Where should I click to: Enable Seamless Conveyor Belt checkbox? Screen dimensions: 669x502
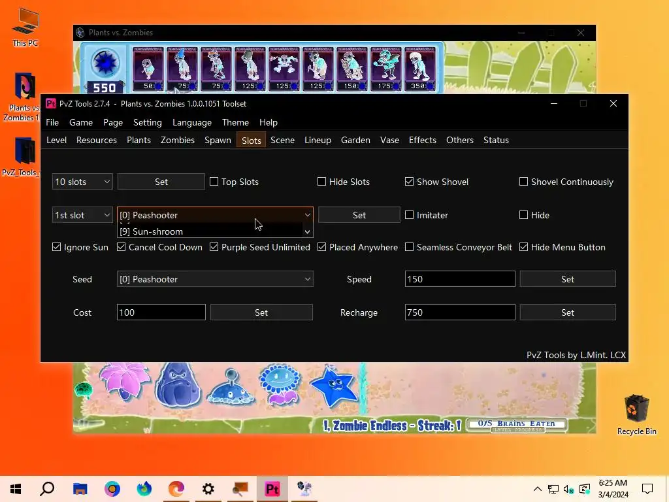pos(459,247)
